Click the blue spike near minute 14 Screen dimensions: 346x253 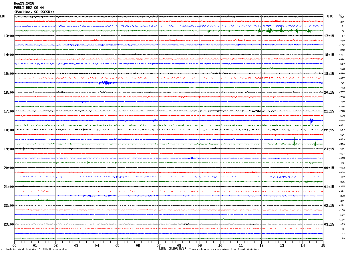(311, 121)
